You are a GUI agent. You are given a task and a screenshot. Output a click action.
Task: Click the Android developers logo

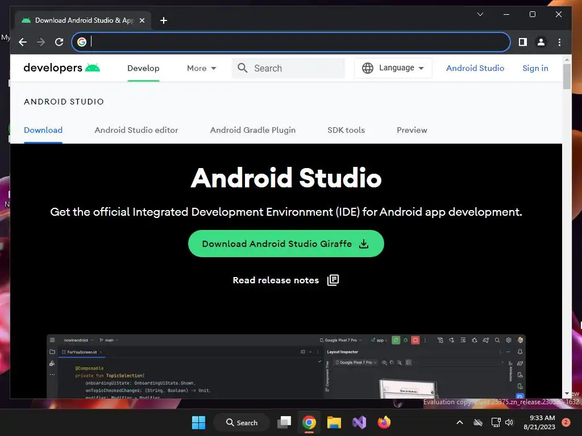[x=61, y=68]
